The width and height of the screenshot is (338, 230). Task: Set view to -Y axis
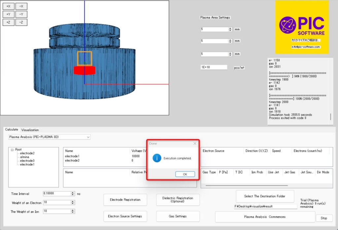click(x=21, y=14)
